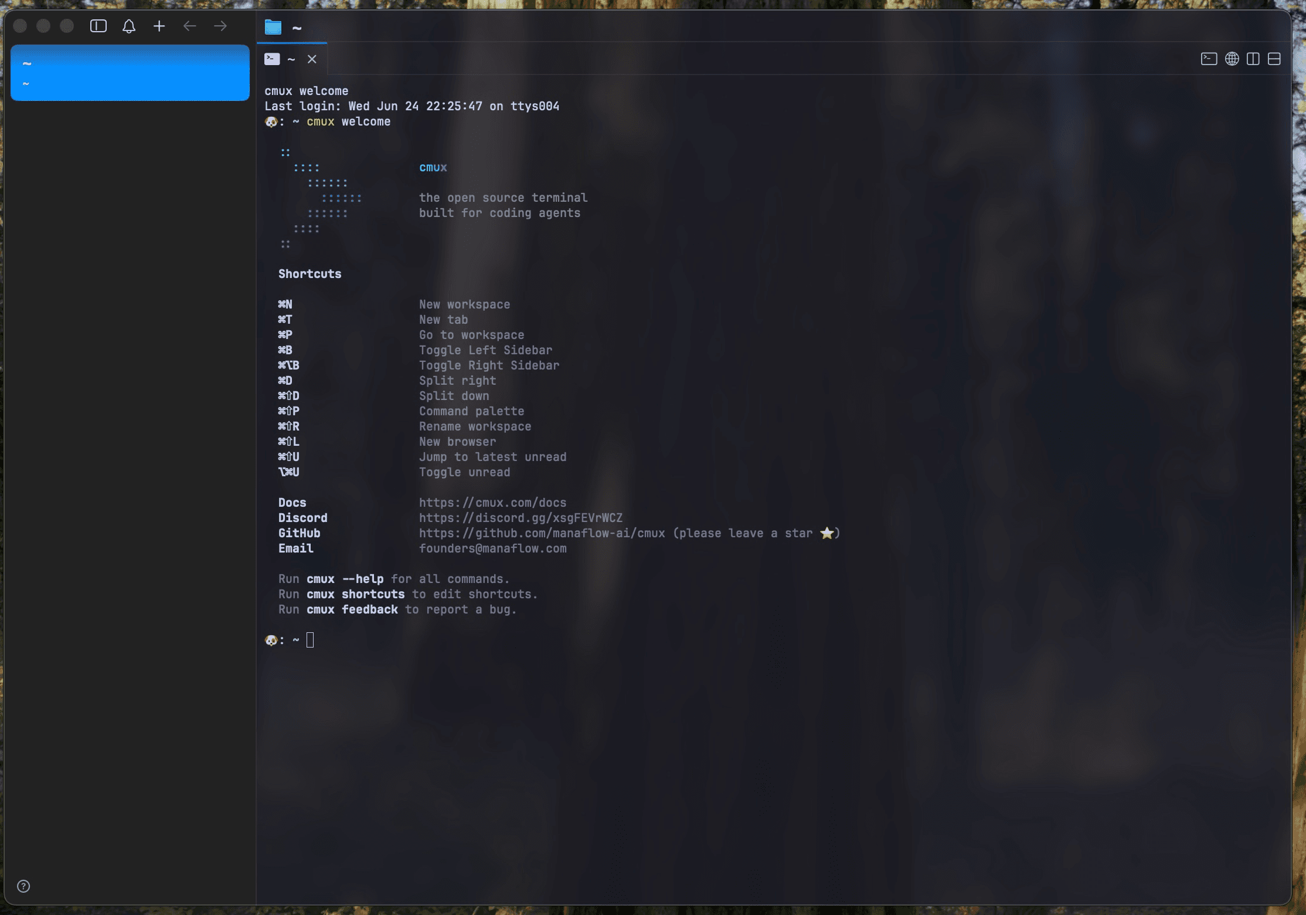The image size is (1306, 915).
Task: Click 'Command palette' text
Action: 471,411
